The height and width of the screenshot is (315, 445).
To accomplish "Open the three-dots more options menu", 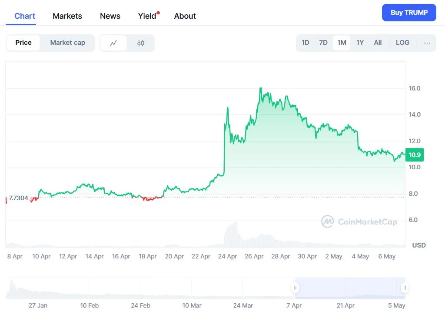I will tap(427, 43).
